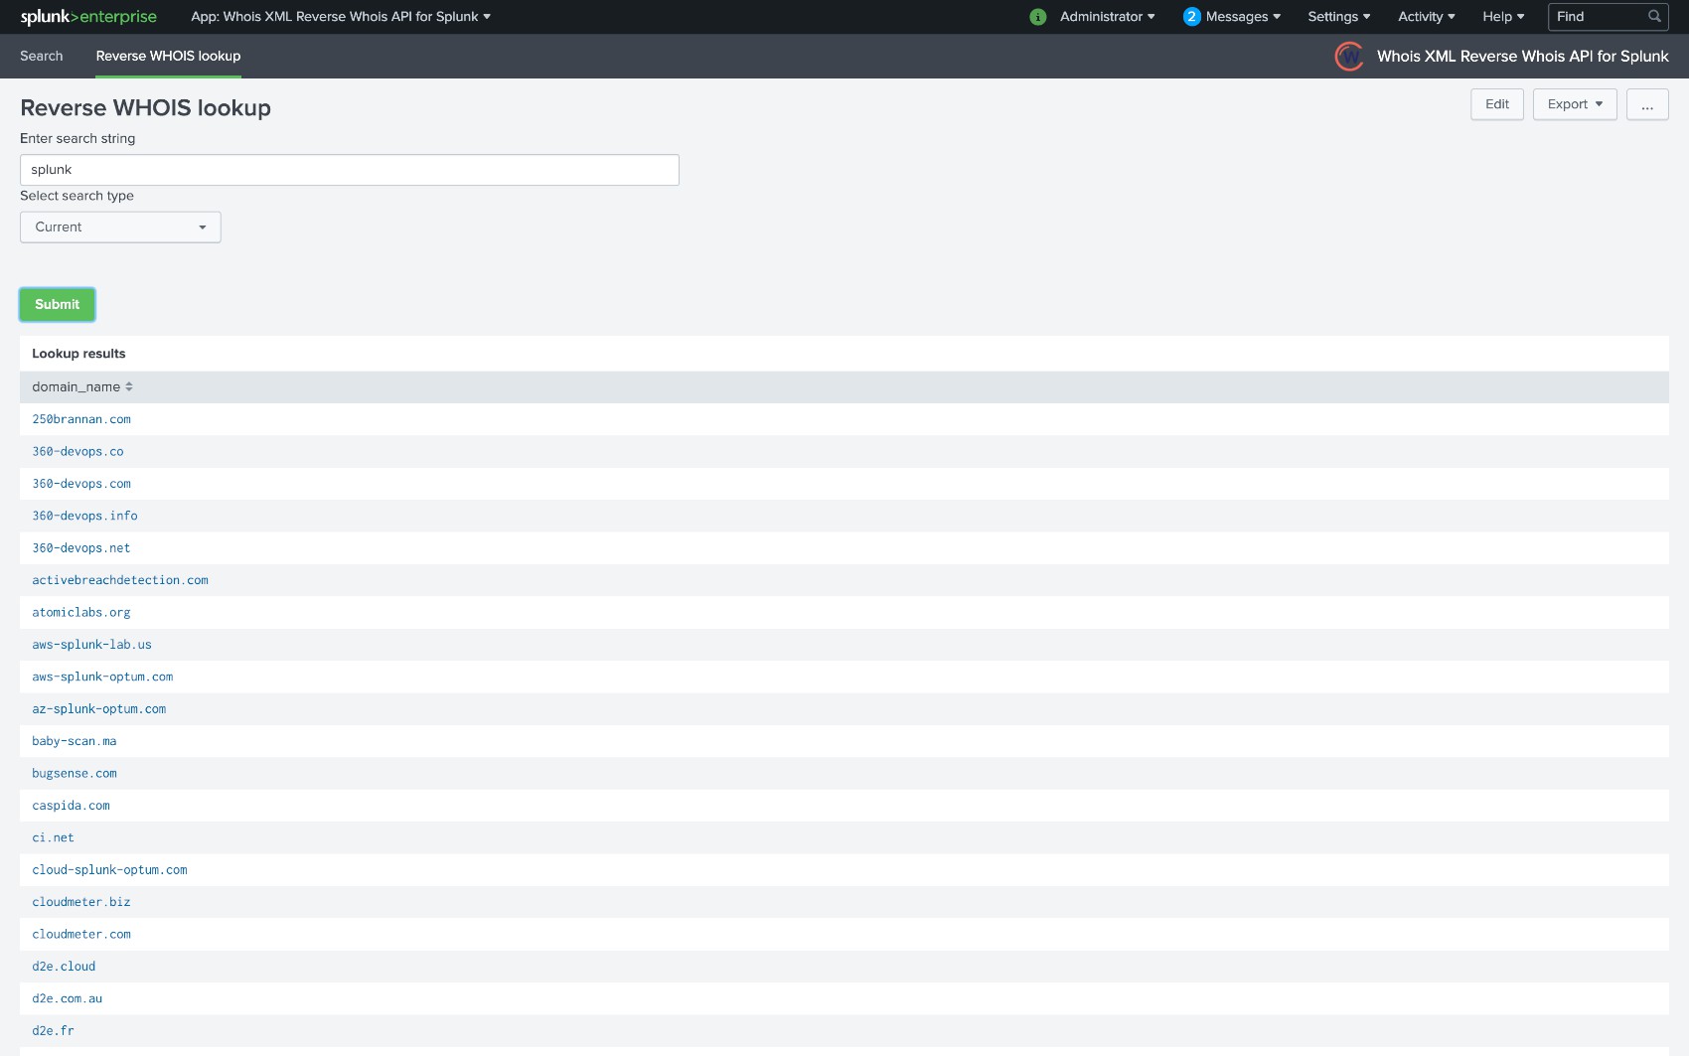The image size is (1689, 1056).
Task: Open the Messages menu
Action: (1243, 17)
